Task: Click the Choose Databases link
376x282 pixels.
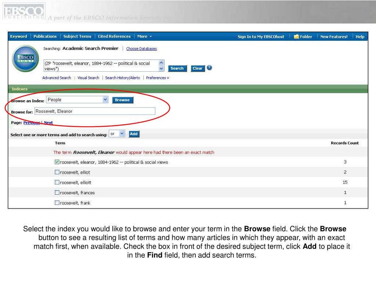Action: [141, 49]
